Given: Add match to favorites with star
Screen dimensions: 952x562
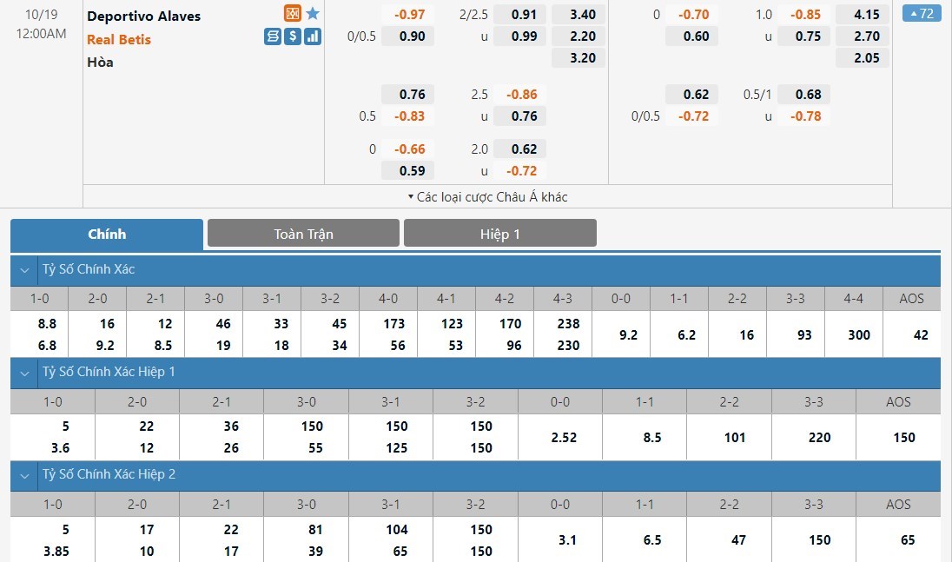Looking at the screenshot, I should [313, 14].
